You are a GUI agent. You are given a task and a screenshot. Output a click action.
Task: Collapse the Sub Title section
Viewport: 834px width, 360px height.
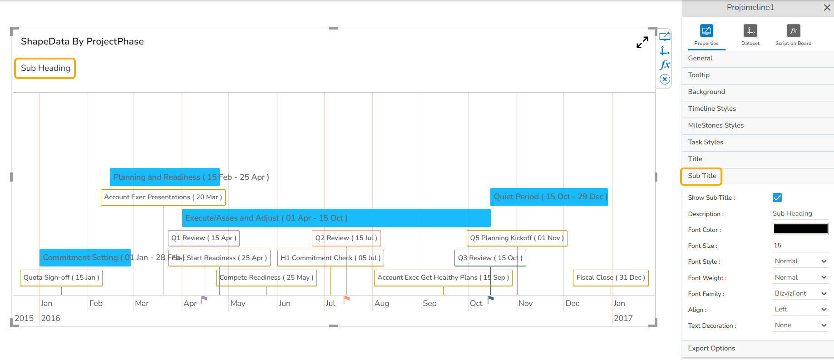(758, 176)
